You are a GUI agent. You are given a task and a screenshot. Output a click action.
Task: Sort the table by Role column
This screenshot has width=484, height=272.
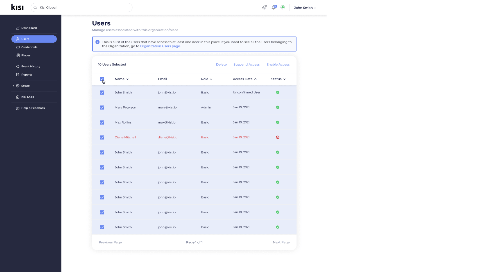coord(207,79)
